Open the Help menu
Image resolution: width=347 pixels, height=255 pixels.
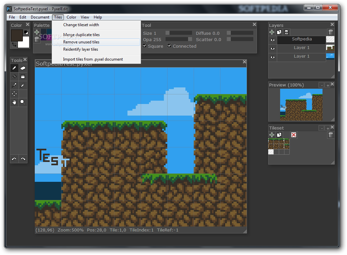[x=98, y=17]
